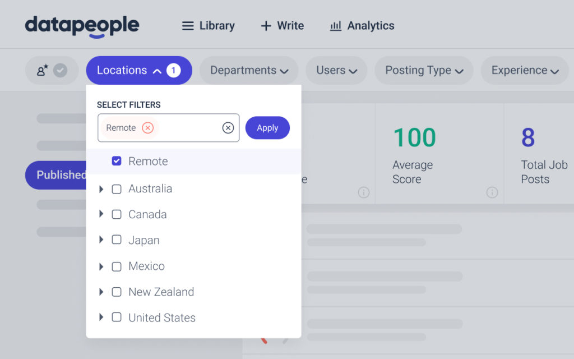574x359 pixels.
Task: Clear the filter search field with the X icon
Action: [228, 127]
